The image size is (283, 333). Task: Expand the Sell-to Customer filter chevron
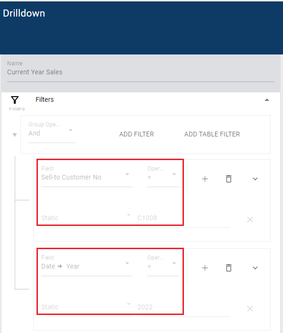pos(255,179)
